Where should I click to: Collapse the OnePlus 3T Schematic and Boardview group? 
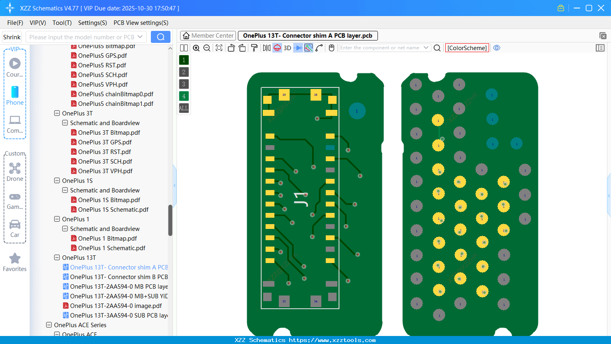click(x=65, y=123)
